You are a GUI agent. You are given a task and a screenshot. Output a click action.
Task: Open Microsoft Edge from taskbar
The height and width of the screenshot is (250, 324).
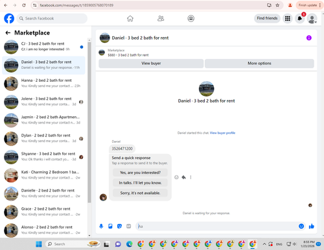click(x=129, y=244)
